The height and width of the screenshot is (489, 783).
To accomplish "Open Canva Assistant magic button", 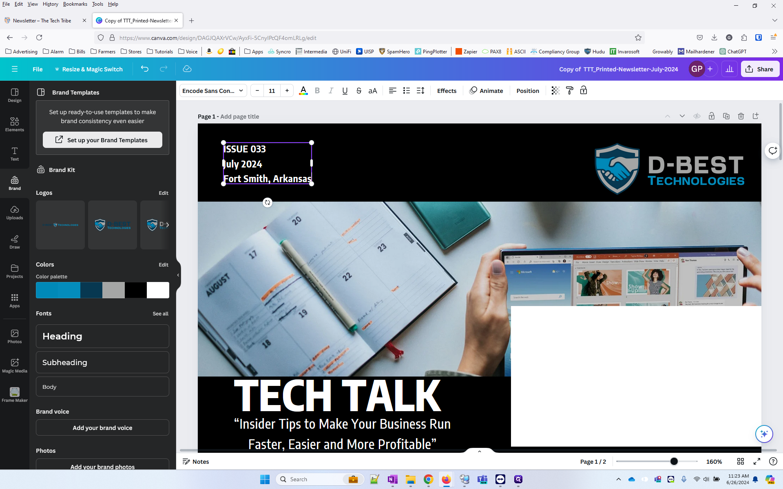I will [x=764, y=434].
